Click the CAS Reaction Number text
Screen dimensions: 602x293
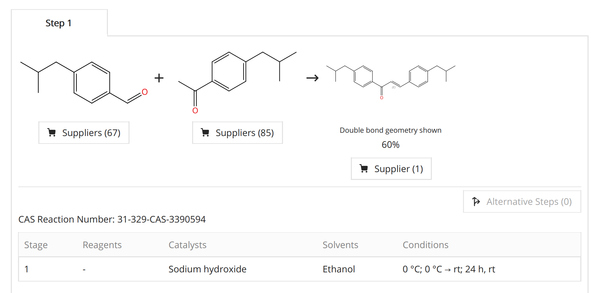click(112, 219)
